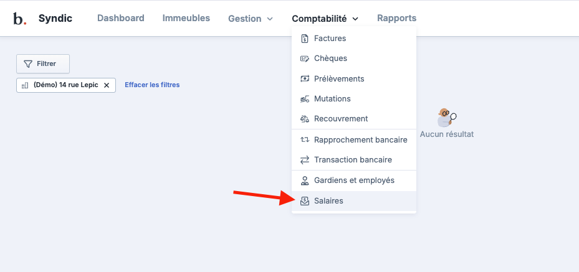579x272 pixels.
Task: Click the Rapprochement bancaire arrows icon
Action: coord(305,139)
